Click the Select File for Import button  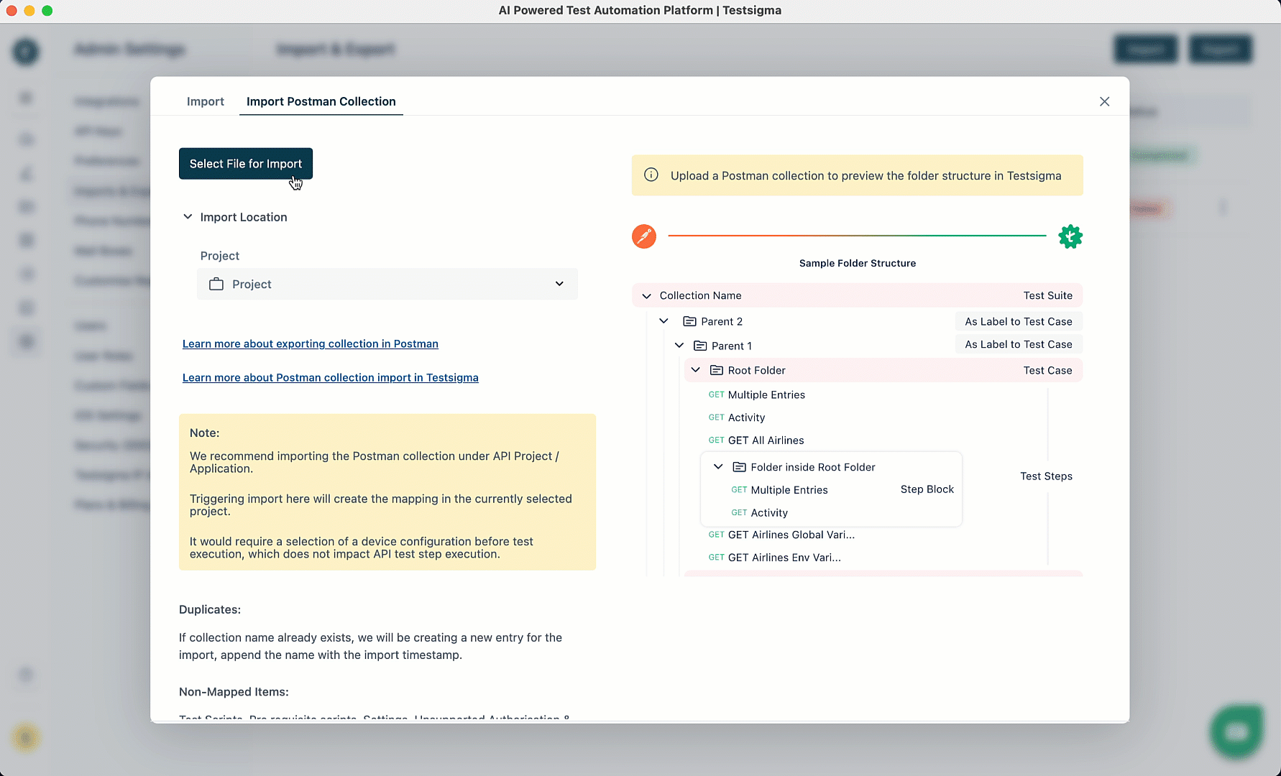[245, 163]
